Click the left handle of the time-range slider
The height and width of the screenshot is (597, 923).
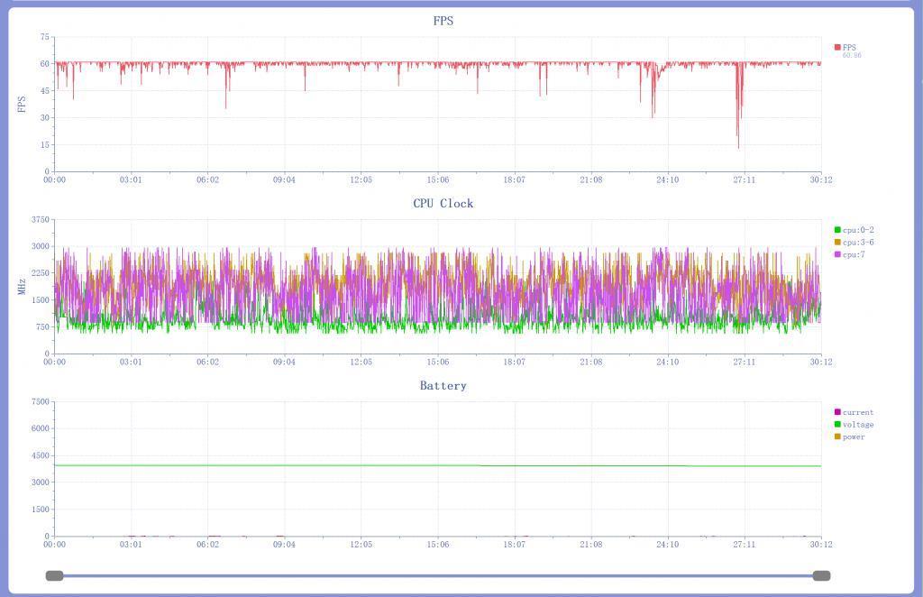(55, 575)
